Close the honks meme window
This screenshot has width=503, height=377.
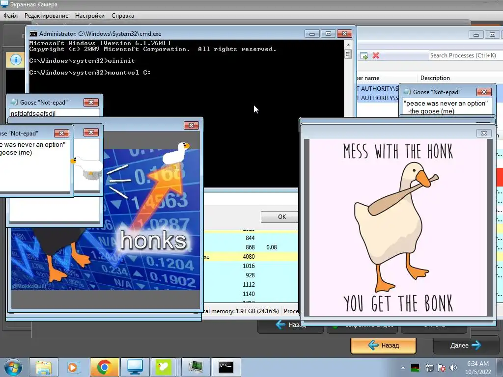pos(191,125)
